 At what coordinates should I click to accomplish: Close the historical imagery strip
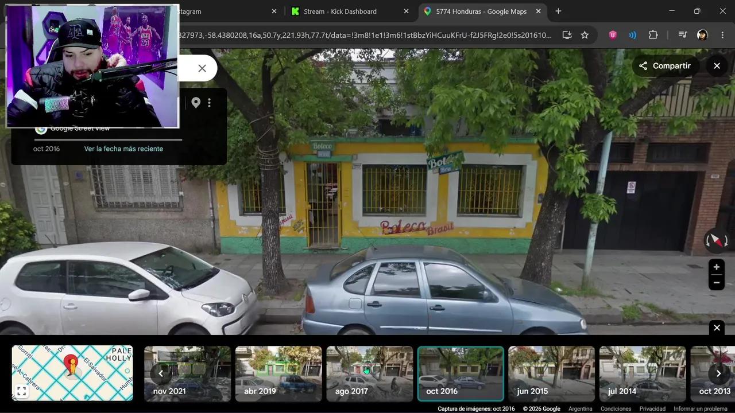[x=717, y=328]
